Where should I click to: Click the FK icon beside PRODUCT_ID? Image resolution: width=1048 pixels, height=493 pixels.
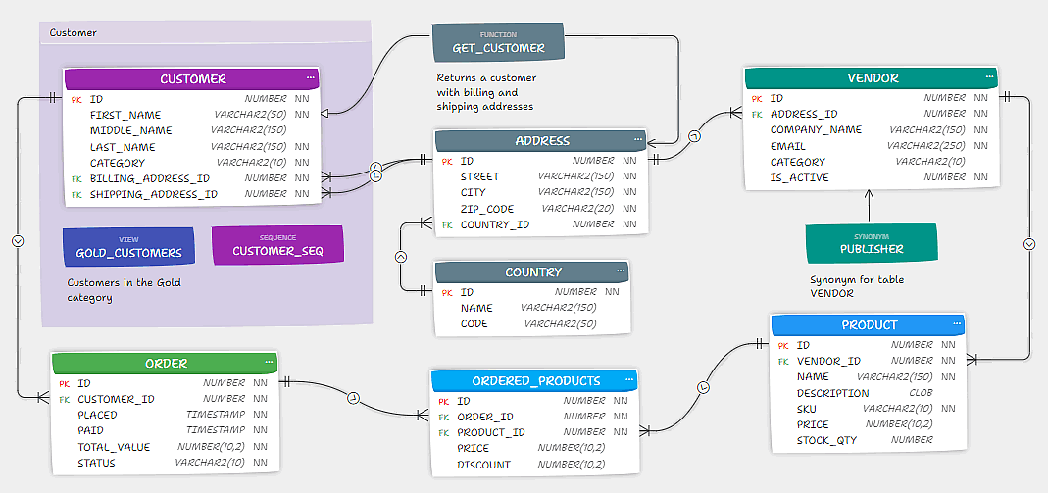tap(443, 433)
